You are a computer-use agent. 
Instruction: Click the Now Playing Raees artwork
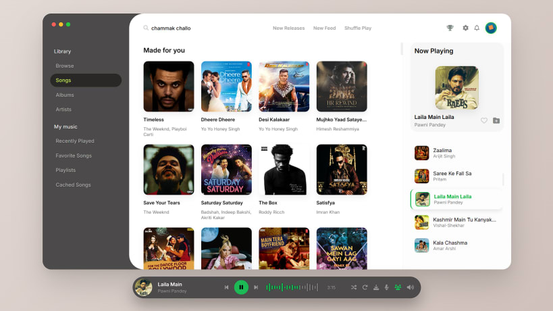point(456,88)
